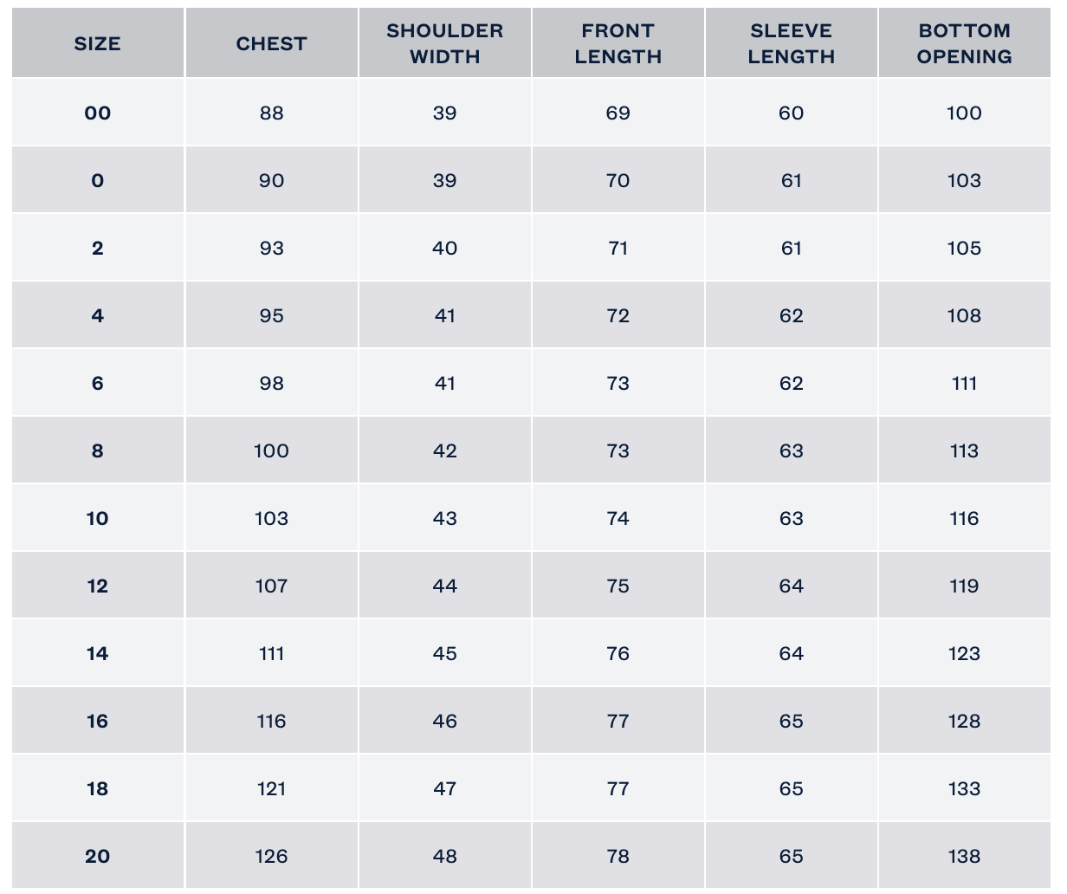Click bottom opening value 100
Screen dimensions: 1067x894
(x=964, y=113)
